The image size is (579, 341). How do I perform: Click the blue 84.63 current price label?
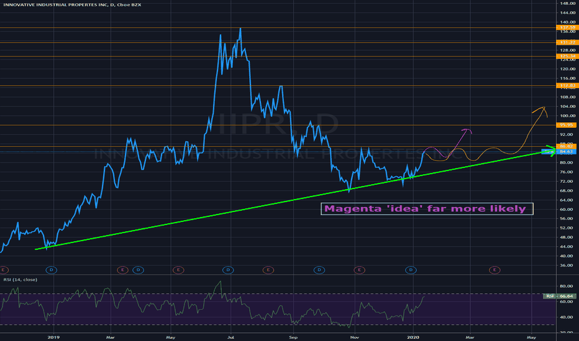click(567, 151)
